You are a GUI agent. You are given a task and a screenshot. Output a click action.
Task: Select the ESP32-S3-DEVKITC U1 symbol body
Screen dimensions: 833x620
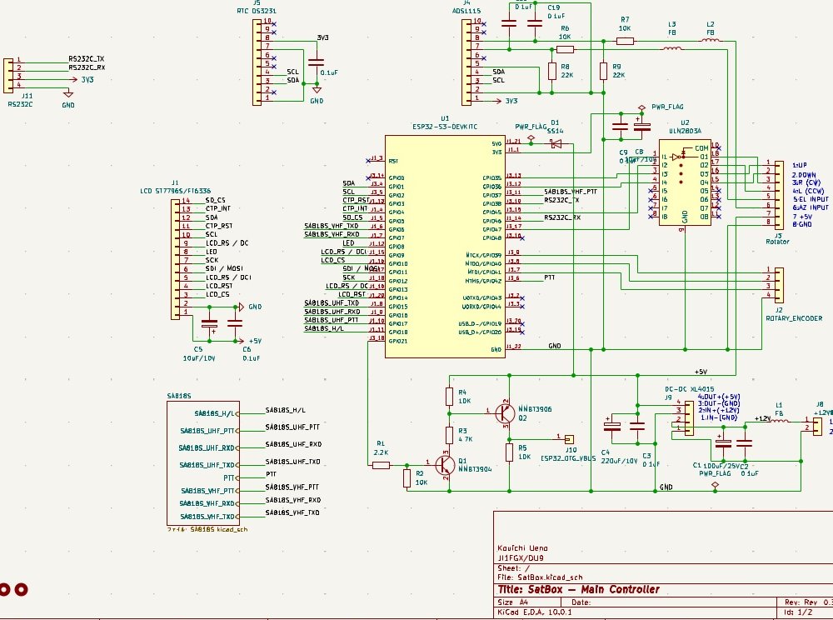(x=445, y=247)
